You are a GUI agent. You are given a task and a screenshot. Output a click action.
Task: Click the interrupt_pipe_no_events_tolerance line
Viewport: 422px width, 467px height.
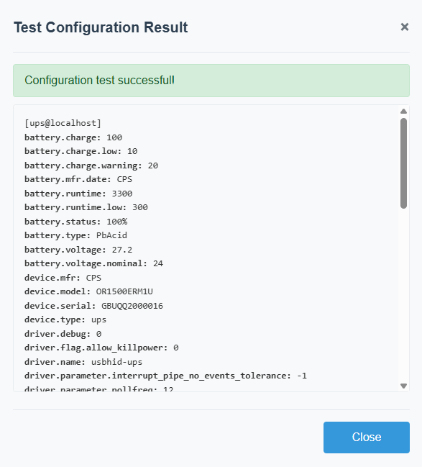click(x=165, y=376)
